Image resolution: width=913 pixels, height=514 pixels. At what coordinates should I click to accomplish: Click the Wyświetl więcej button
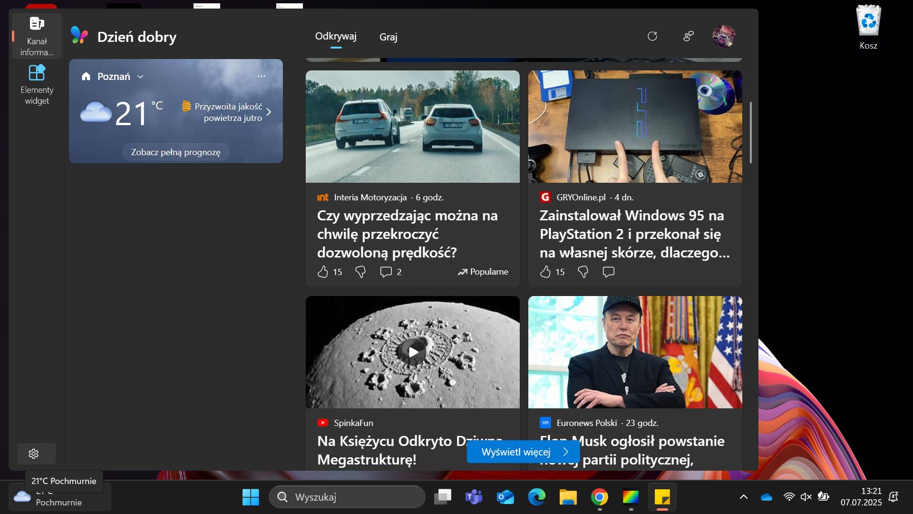pyautogui.click(x=523, y=452)
